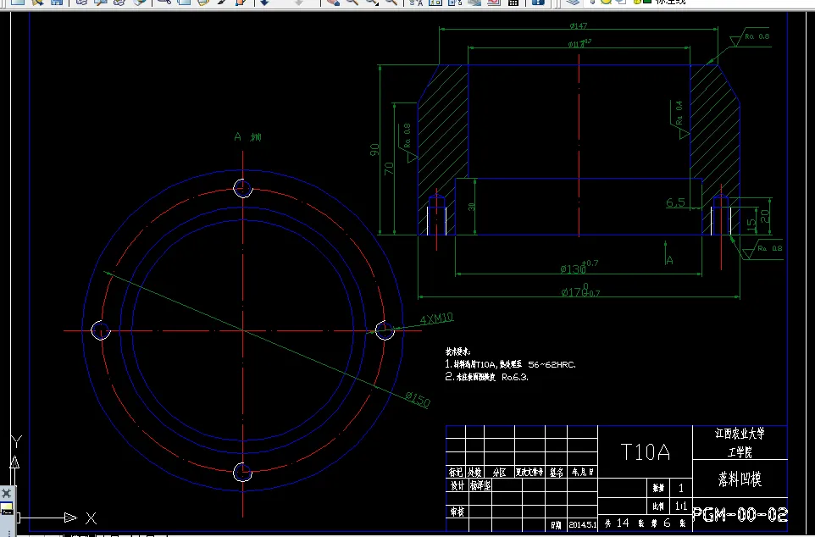Viewport: 815px width, 537px height.
Task: Select the '日期' label cell
Action: [x=556, y=525]
